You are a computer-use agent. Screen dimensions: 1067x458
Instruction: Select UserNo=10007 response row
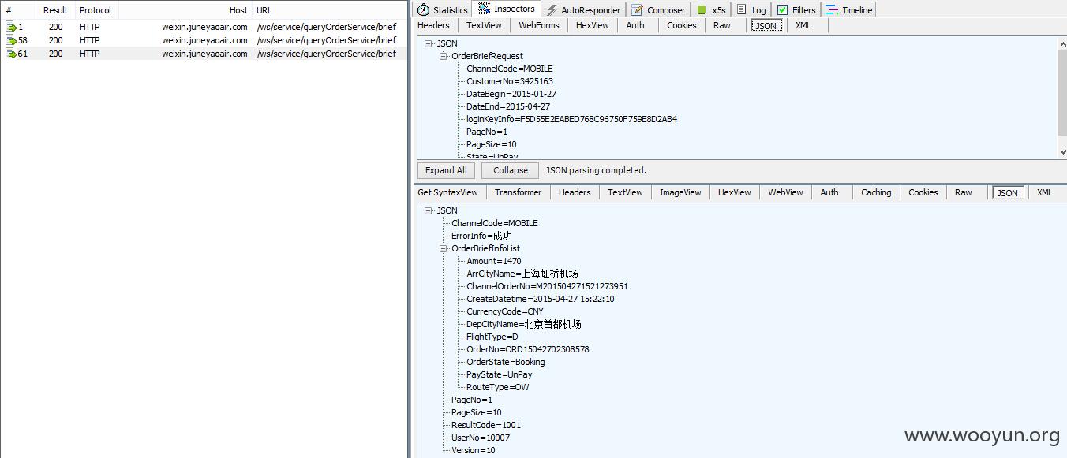pyautogui.click(x=481, y=438)
